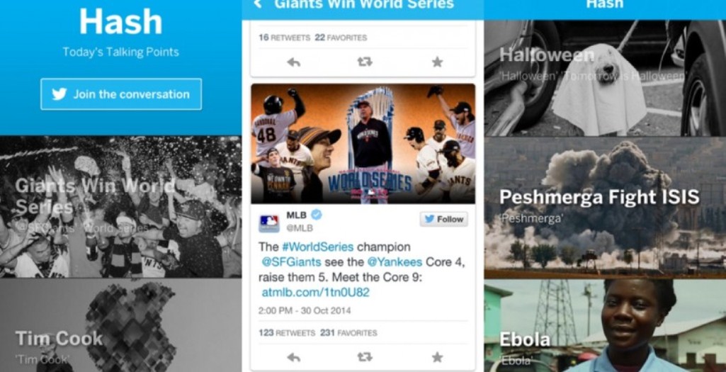Reply to the MLB Core 9 tweet

click(293, 357)
